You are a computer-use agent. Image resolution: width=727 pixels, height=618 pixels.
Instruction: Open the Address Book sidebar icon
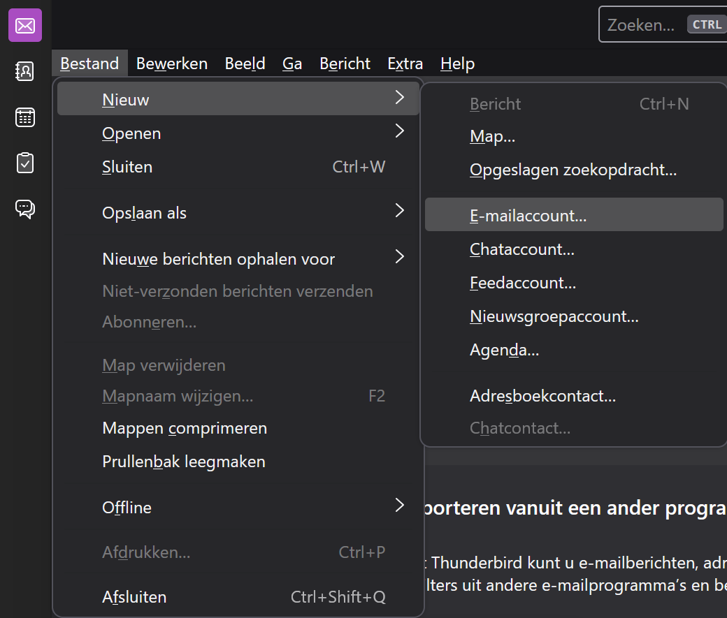(25, 71)
